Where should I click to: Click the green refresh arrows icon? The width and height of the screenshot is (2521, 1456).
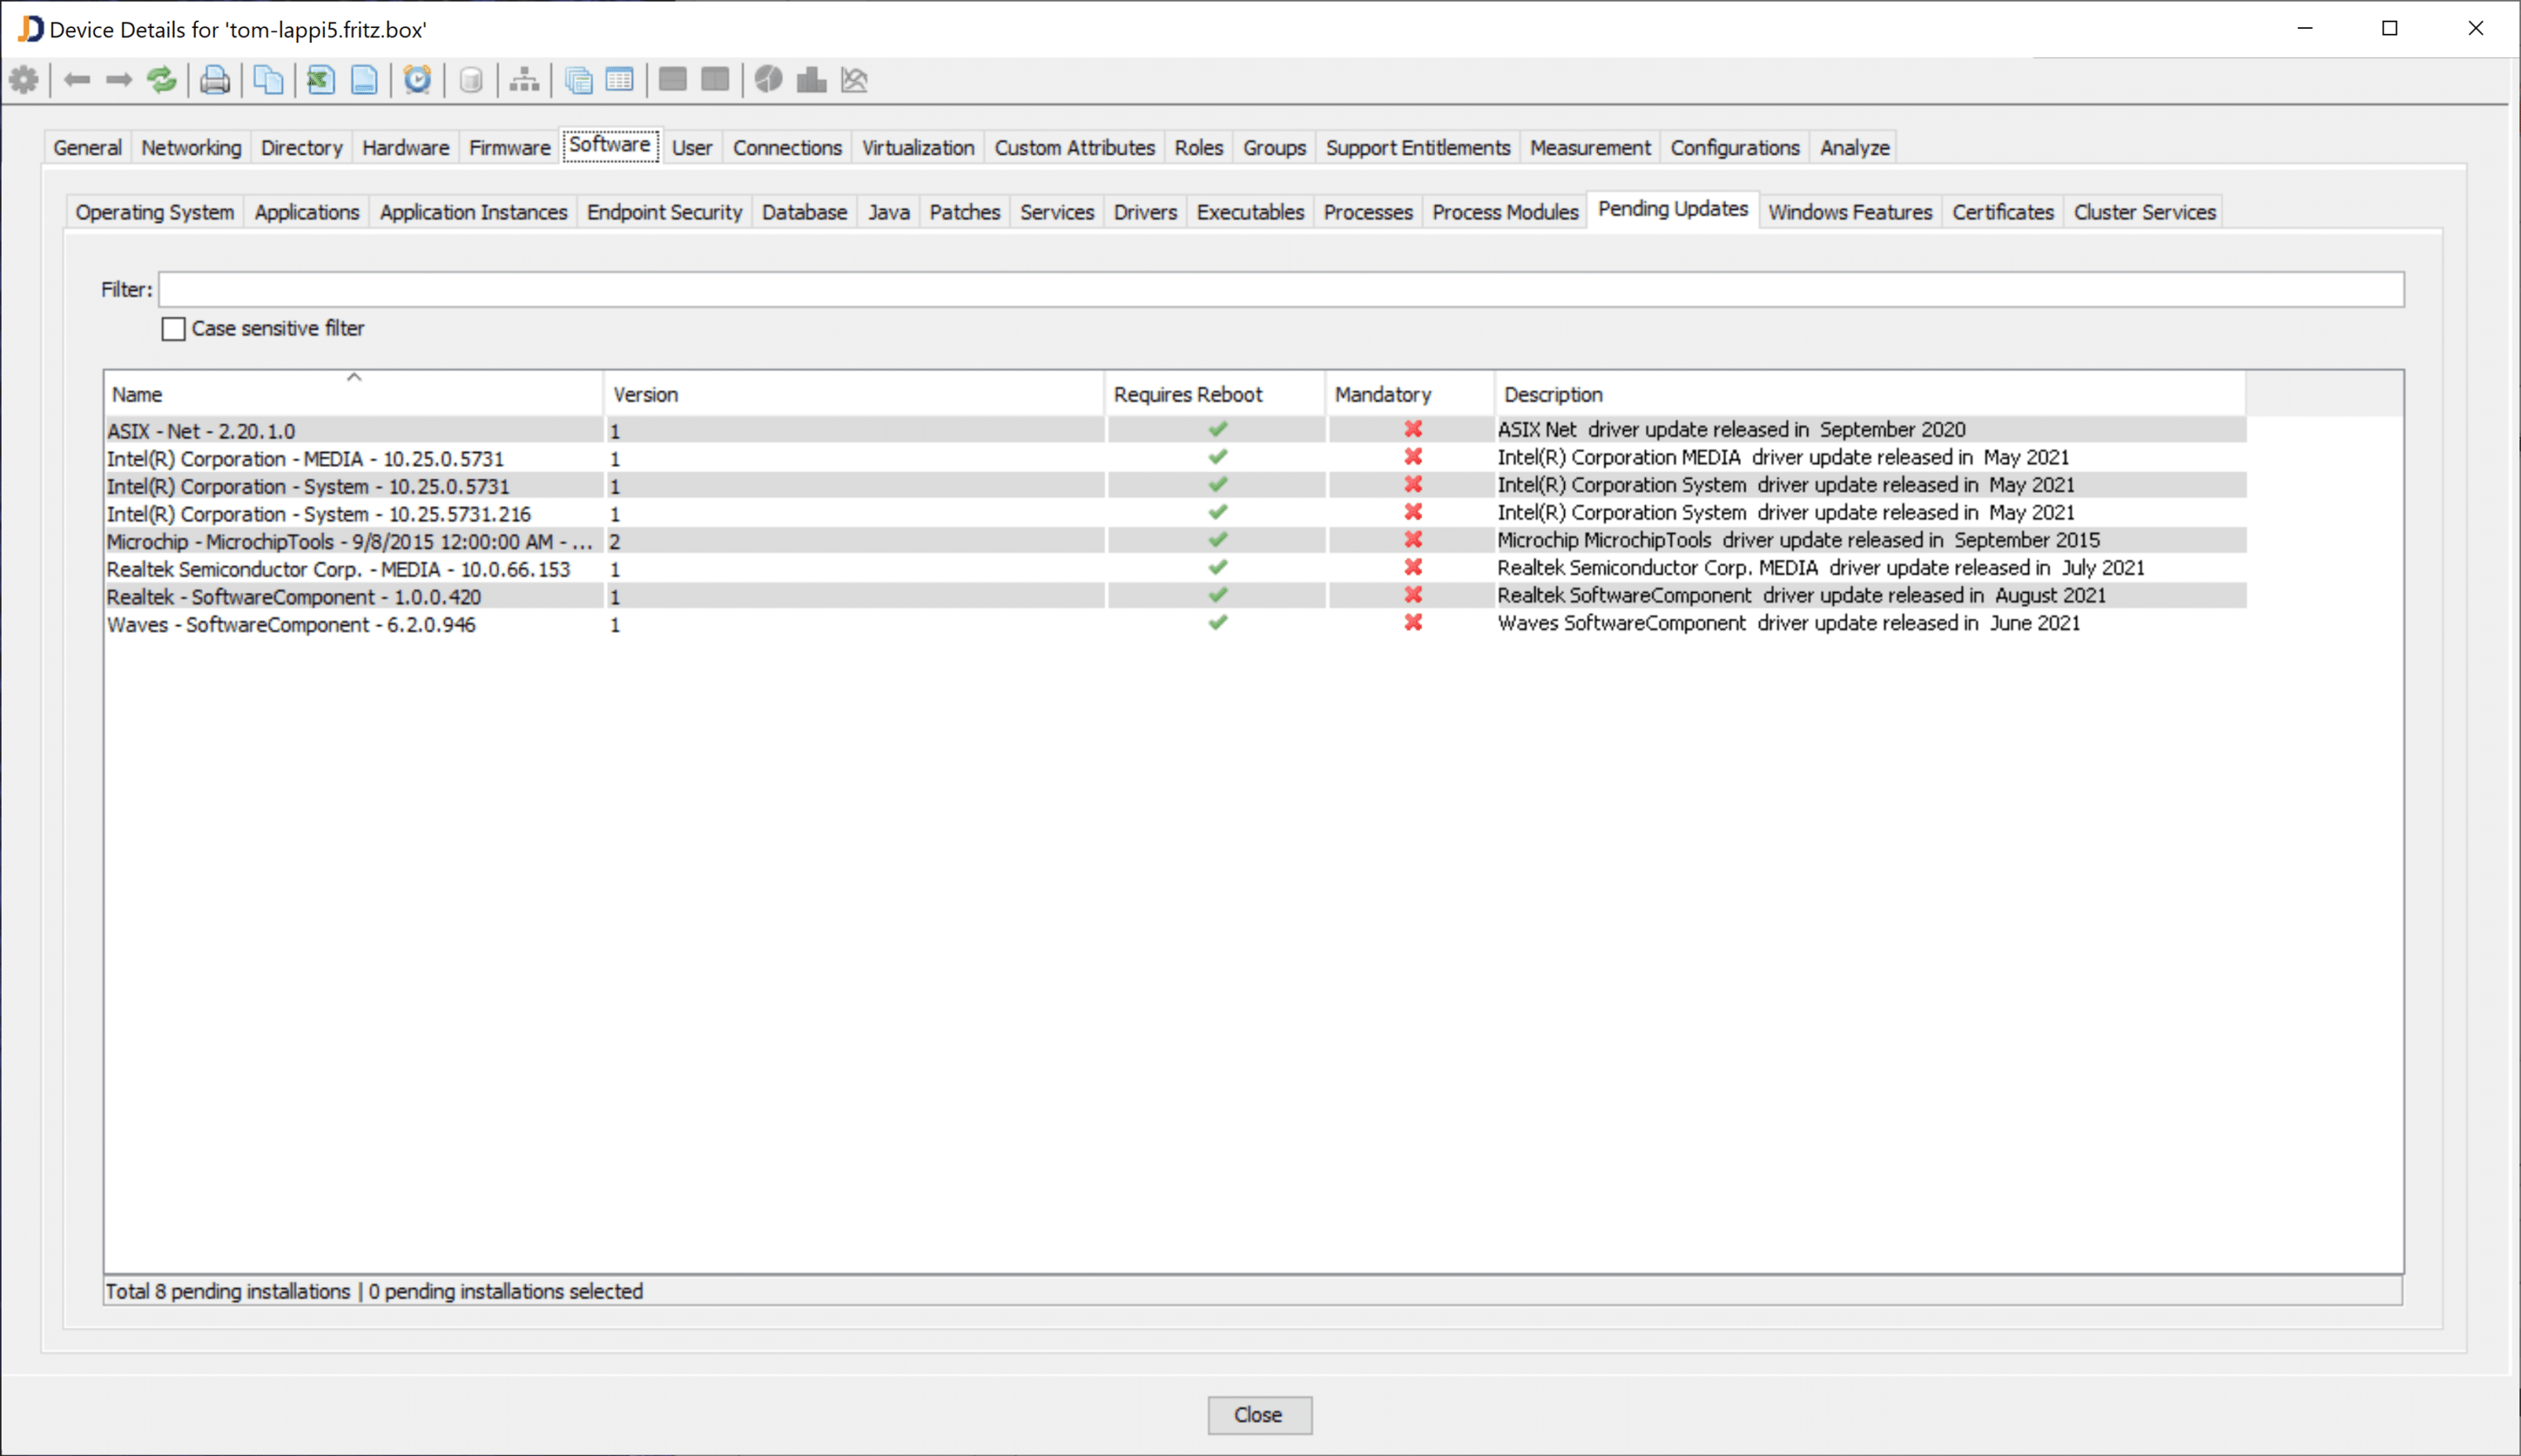pos(161,80)
